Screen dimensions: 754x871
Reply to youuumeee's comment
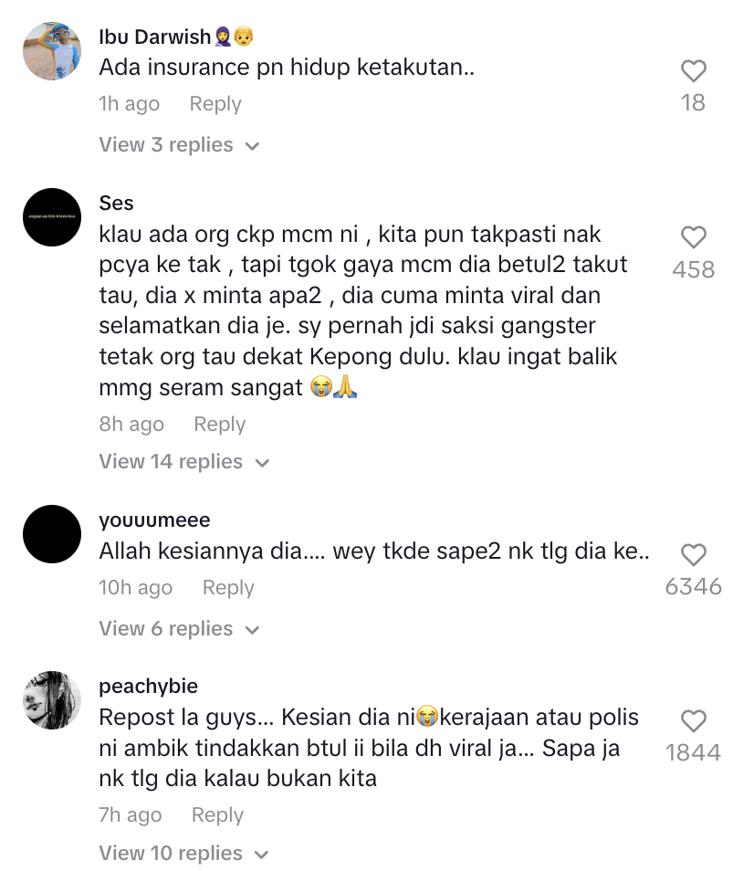point(228,588)
